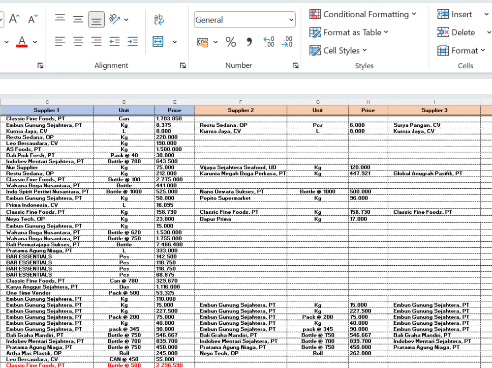492x368 pixels.
Task: Toggle Align Left
Action: pyautogui.click(x=60, y=41)
